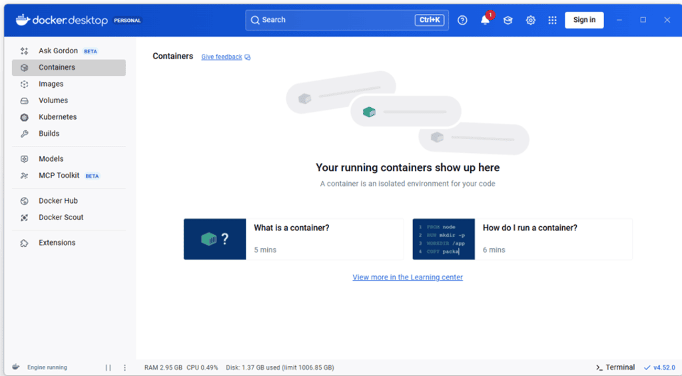Click the Give feedback link
Viewport: 682px width, 376px height.
[221, 57]
